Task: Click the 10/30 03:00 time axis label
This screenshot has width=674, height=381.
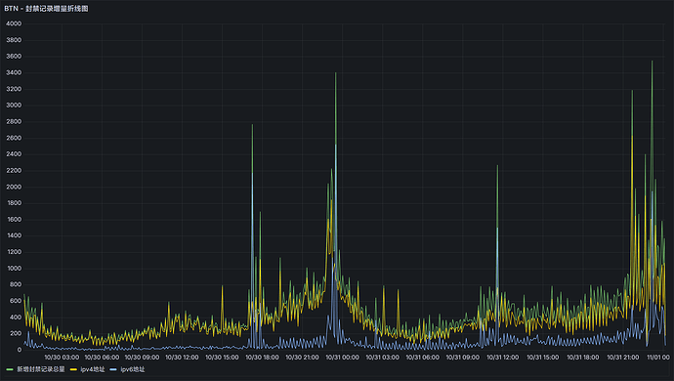Action: click(x=62, y=358)
